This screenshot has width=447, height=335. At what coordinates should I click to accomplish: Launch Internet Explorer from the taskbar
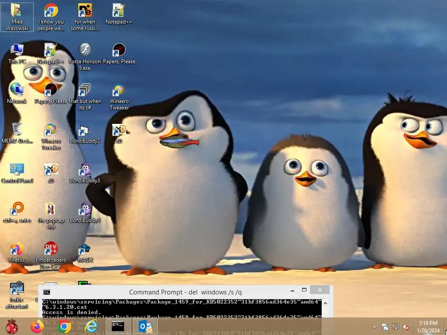point(91,326)
